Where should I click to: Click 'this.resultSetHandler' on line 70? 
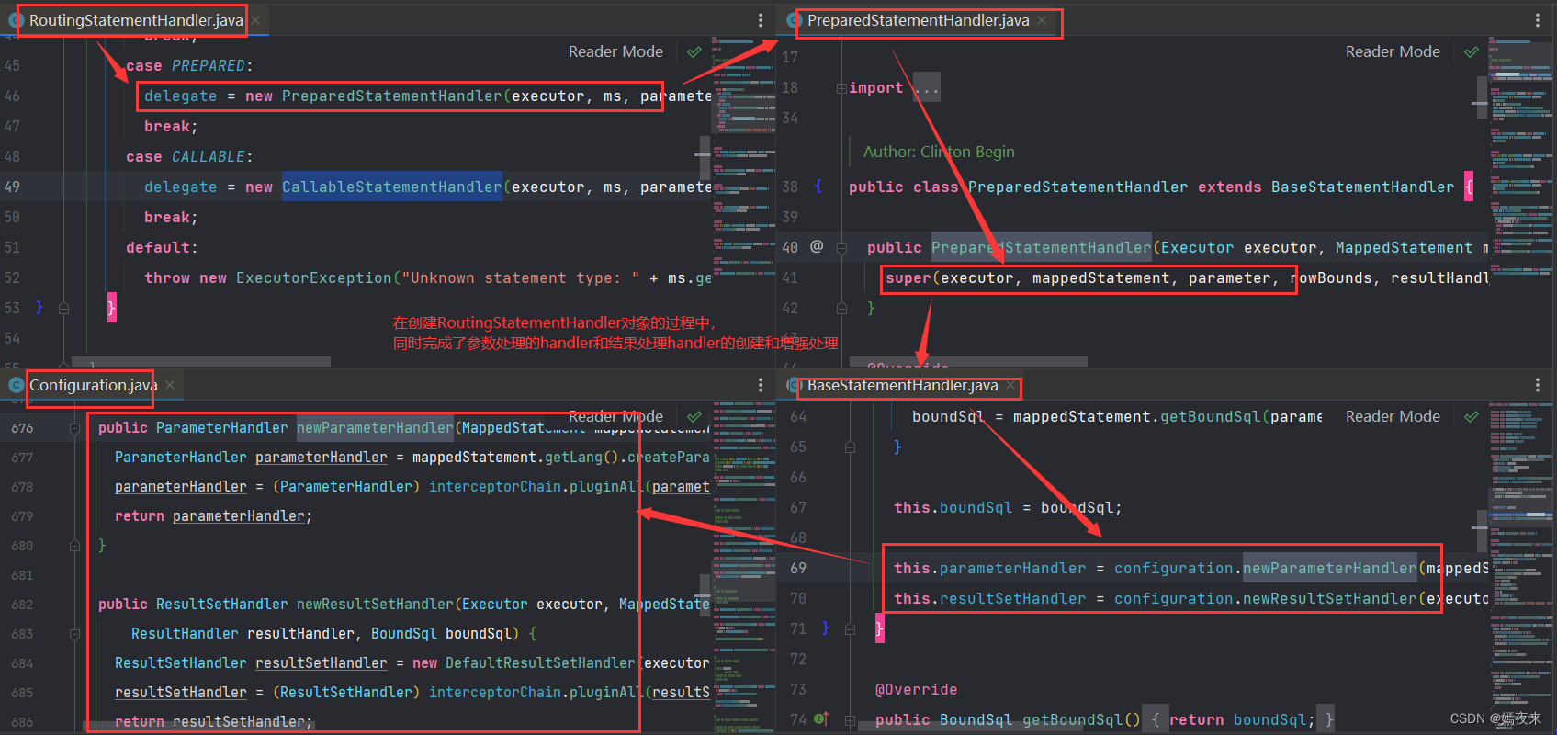pyautogui.click(x=990, y=599)
